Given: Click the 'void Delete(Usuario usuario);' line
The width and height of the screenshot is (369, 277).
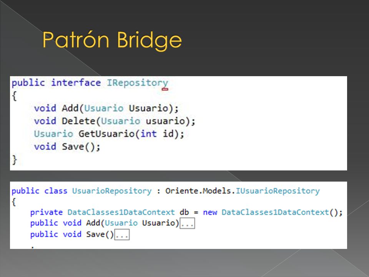Looking at the screenshot, I should 115,121.
